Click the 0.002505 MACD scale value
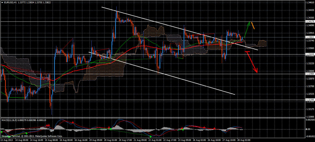The height and width of the screenshot is (142, 315). [309, 120]
